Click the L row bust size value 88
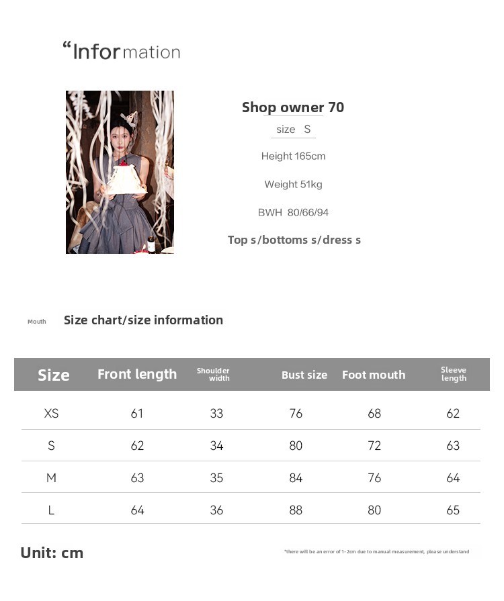This screenshot has width=504, height=601. click(296, 510)
